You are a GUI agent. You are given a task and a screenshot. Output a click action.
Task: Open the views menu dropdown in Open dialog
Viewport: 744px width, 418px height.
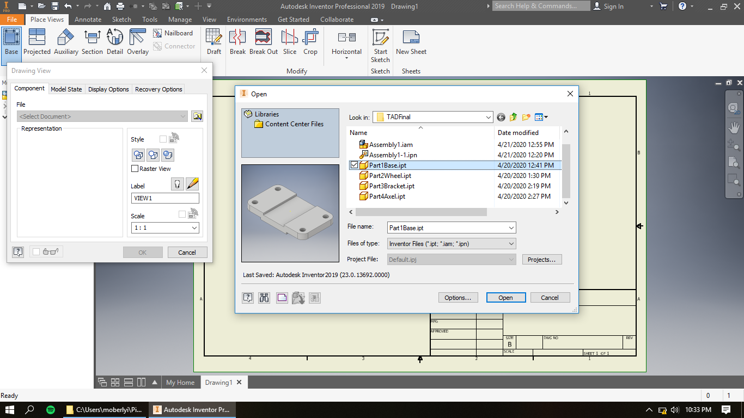point(541,117)
